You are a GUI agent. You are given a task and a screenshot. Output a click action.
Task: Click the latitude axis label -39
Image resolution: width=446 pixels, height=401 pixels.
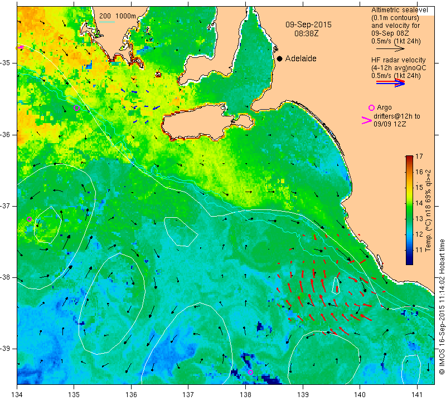pos(6,349)
